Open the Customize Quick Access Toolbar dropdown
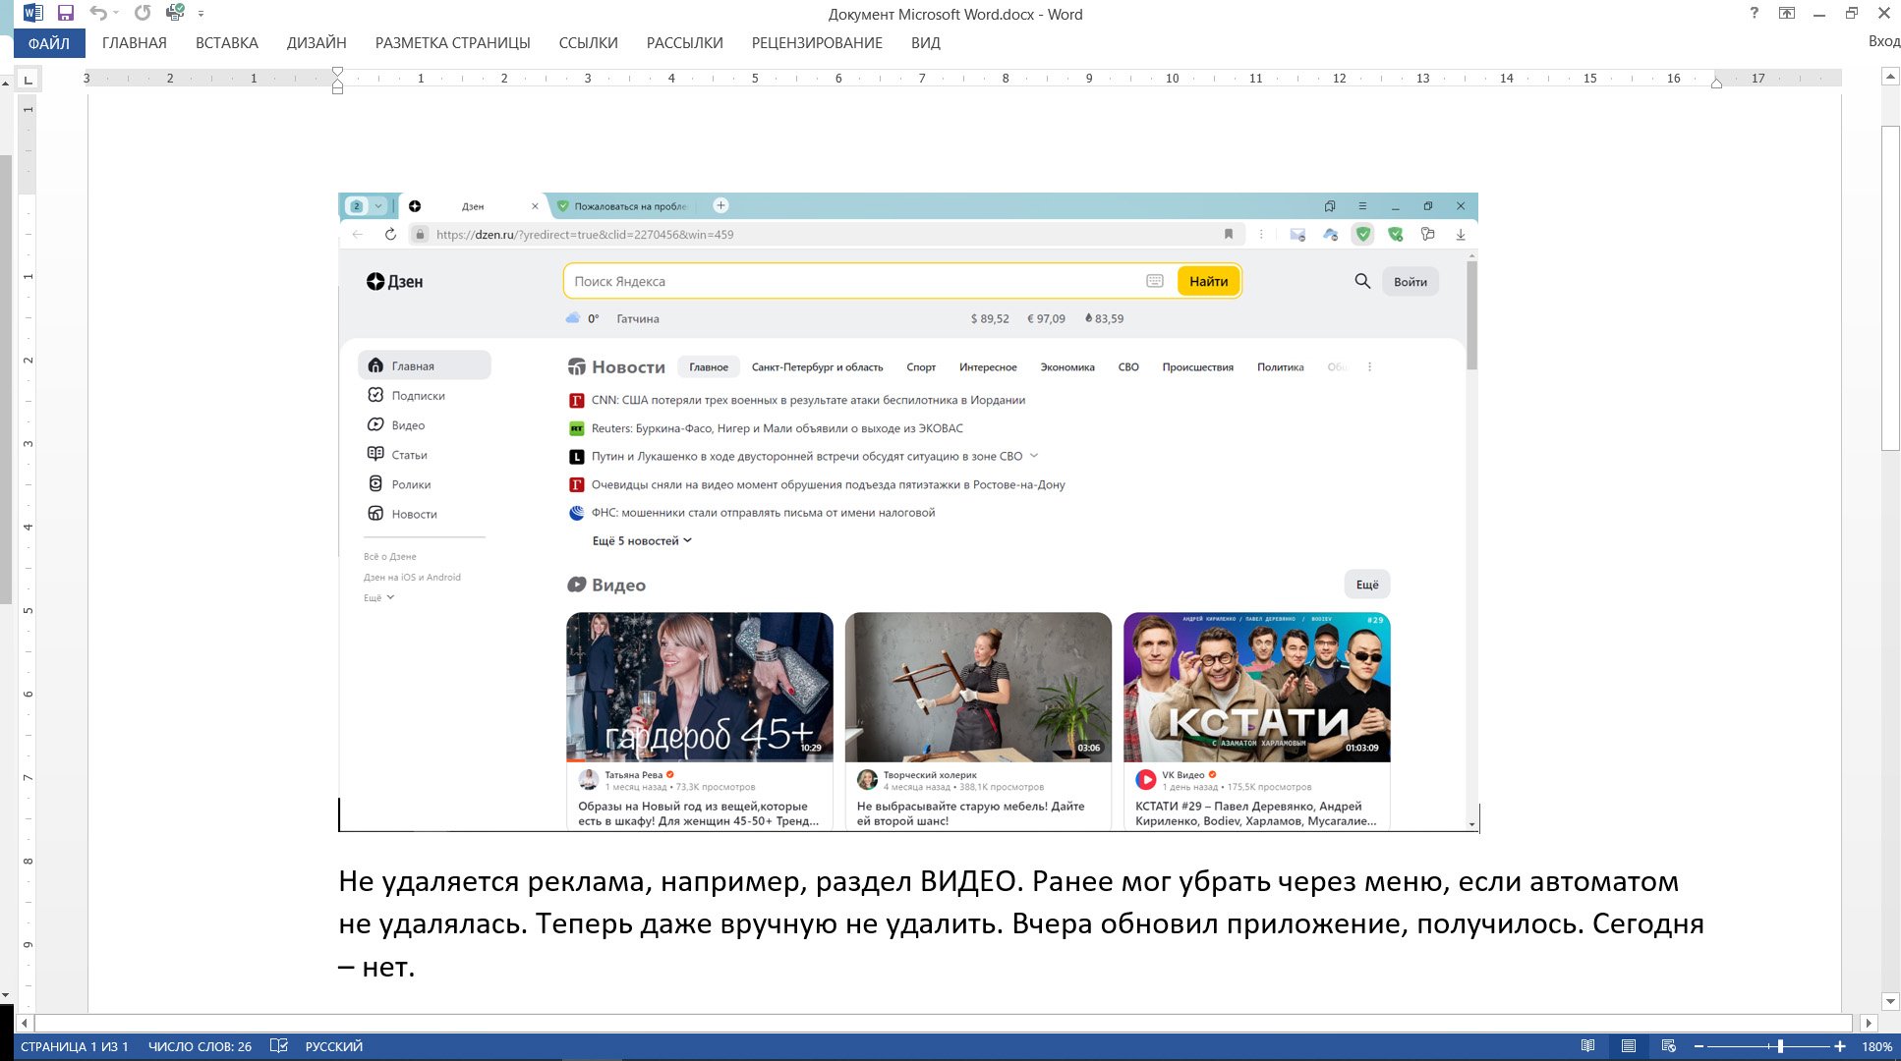The height and width of the screenshot is (1061, 1901). tap(200, 13)
